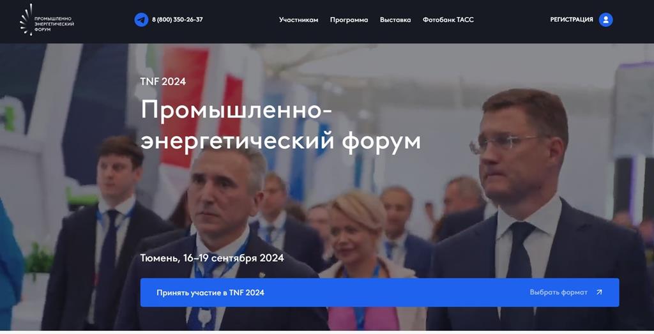654x334 pixels.
Task: Open the Telegram channel icon
Action: (141, 20)
